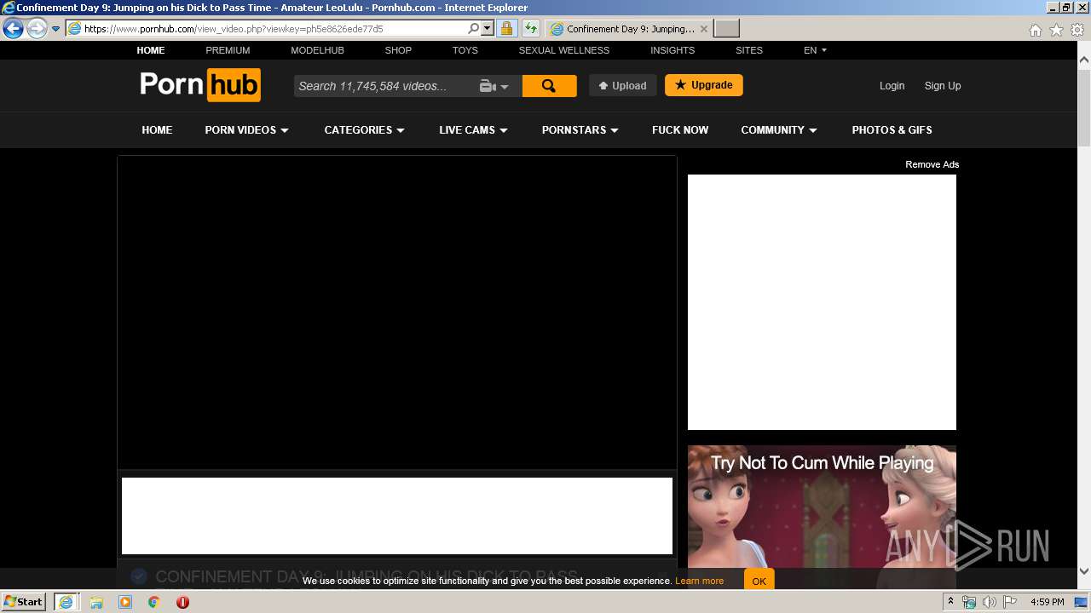Expand the LIVE CAMS navigation menu
The image size is (1091, 613).
coord(473,130)
